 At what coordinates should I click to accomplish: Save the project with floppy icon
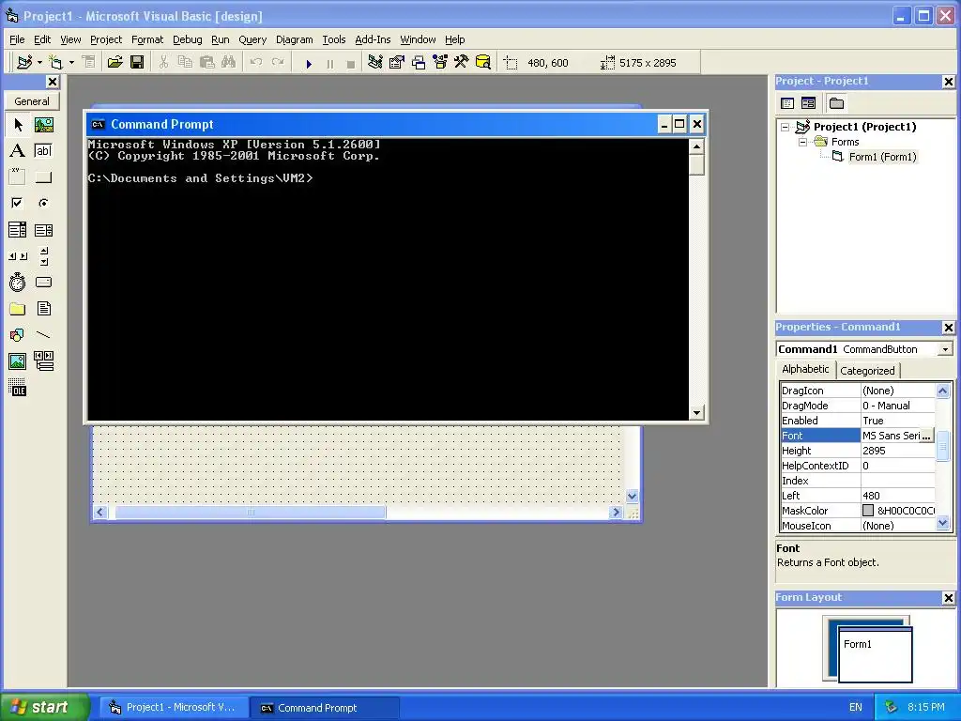click(x=137, y=63)
